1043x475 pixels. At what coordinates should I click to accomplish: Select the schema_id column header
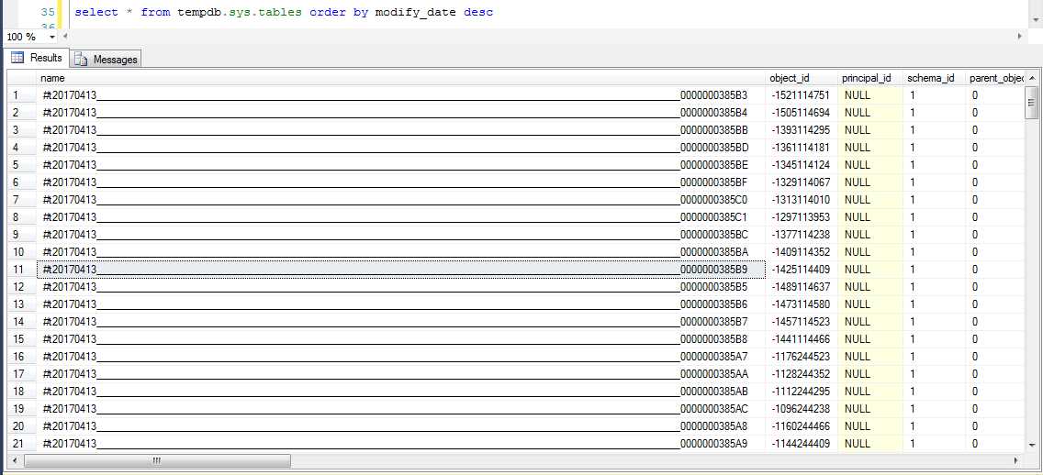tap(934, 78)
